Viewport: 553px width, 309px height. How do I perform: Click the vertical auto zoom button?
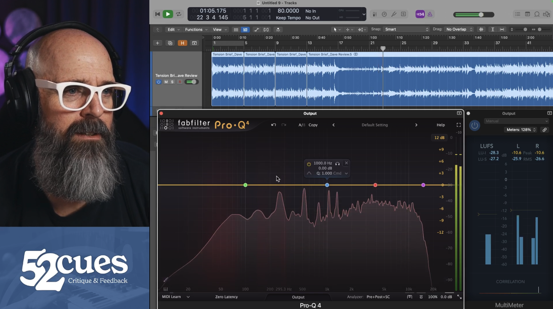click(x=493, y=29)
